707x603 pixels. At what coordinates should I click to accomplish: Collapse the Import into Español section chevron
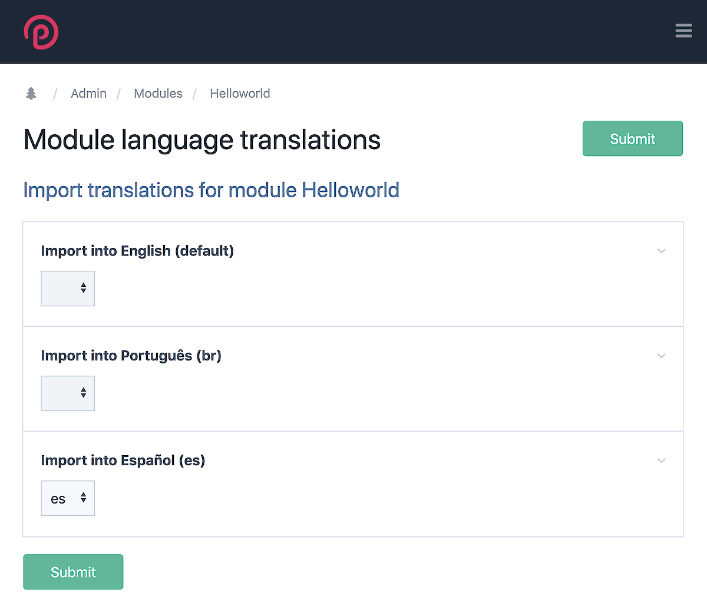coord(661,460)
